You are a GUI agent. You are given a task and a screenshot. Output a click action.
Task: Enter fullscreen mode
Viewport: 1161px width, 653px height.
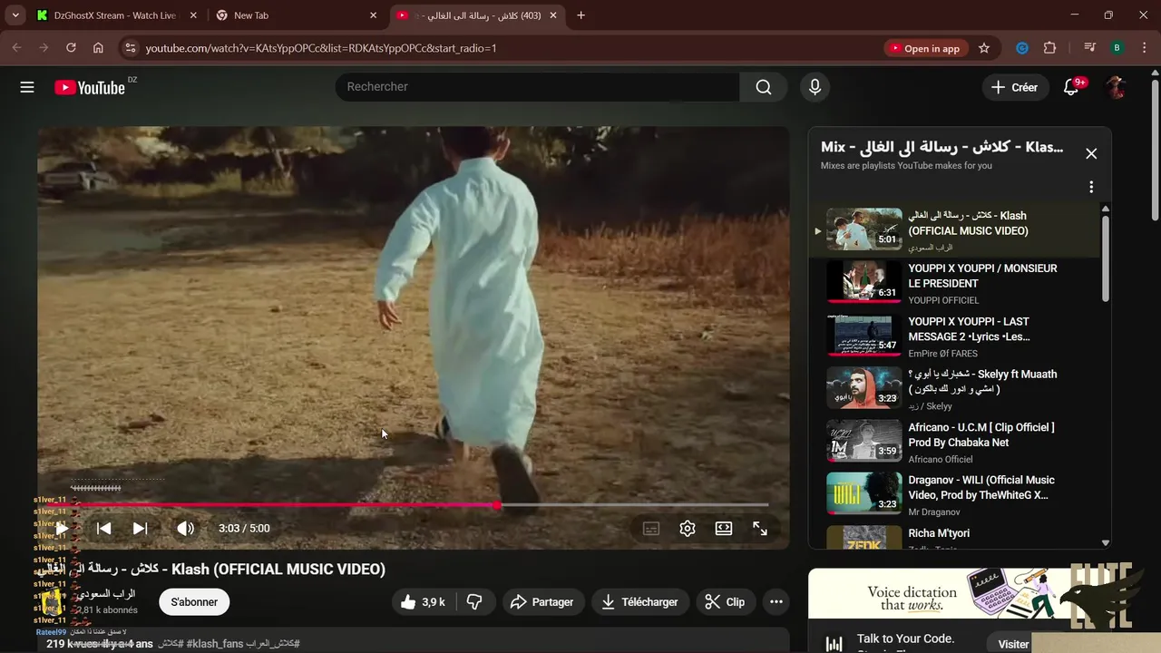pyautogui.click(x=760, y=528)
